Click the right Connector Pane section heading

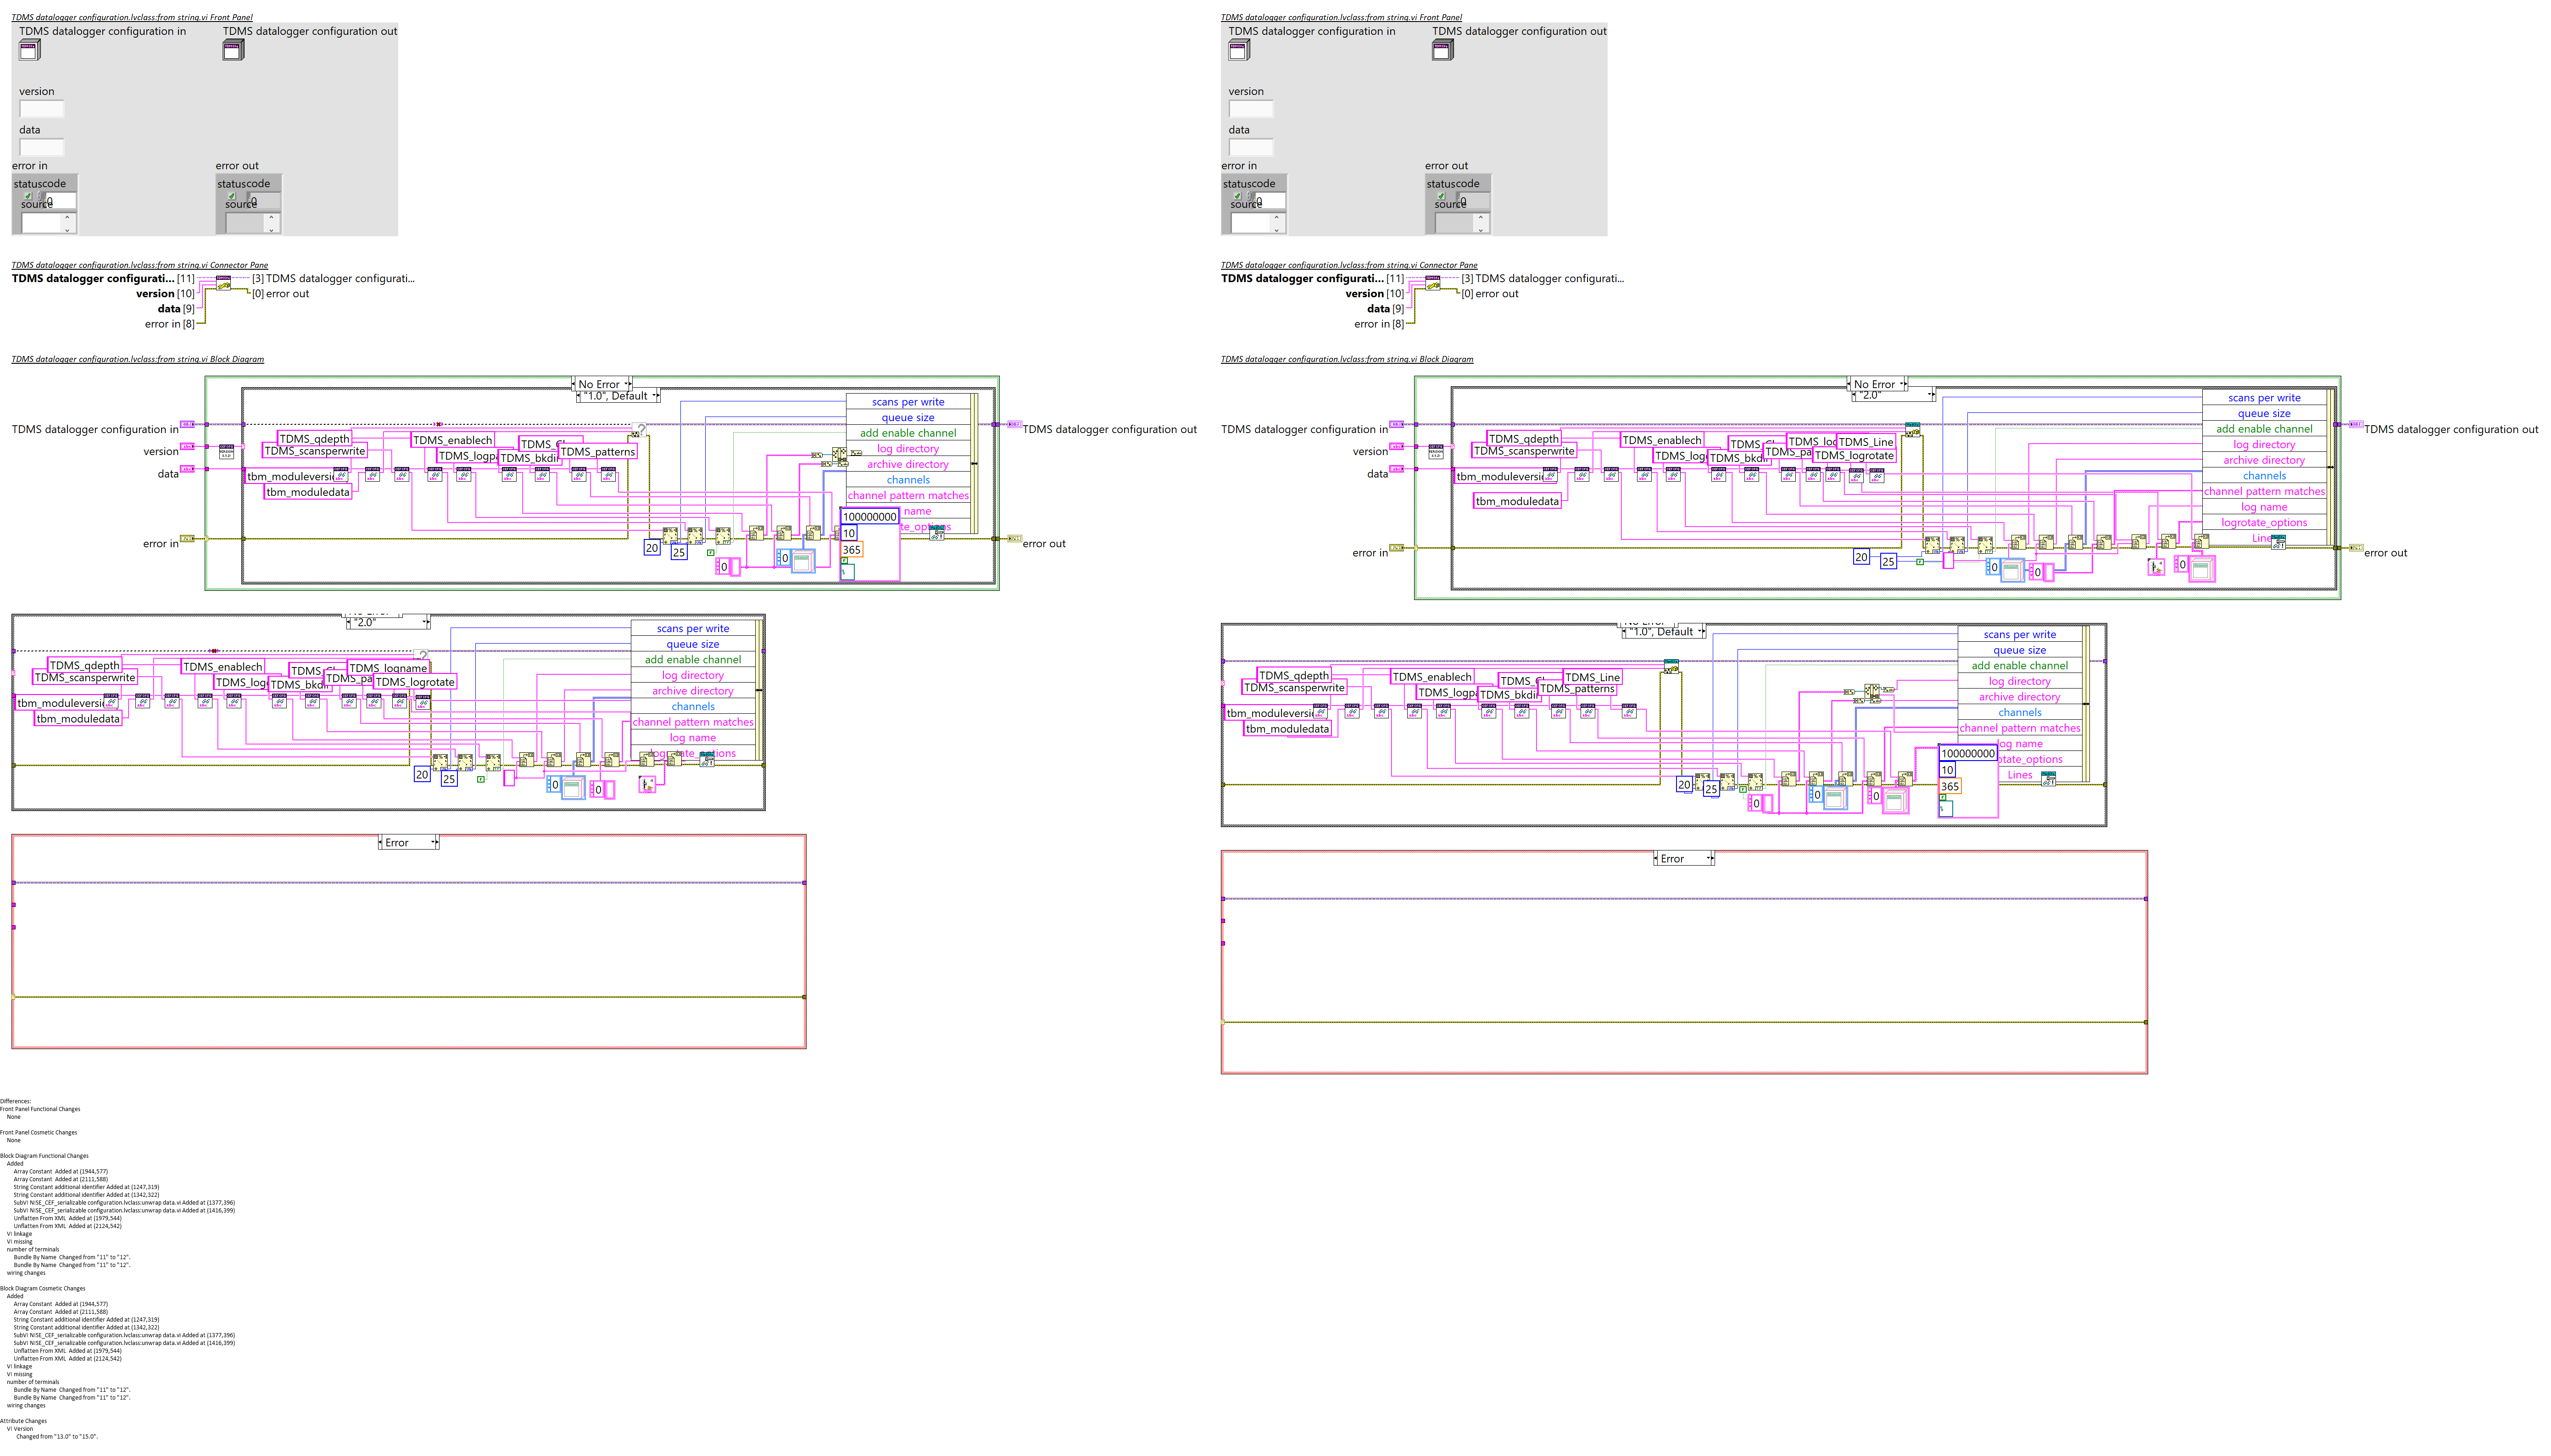pyautogui.click(x=1348, y=265)
